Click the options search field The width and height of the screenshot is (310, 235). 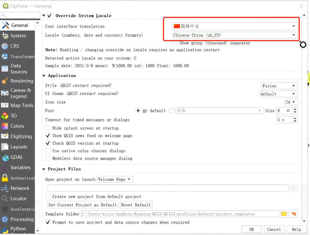pos(20,15)
